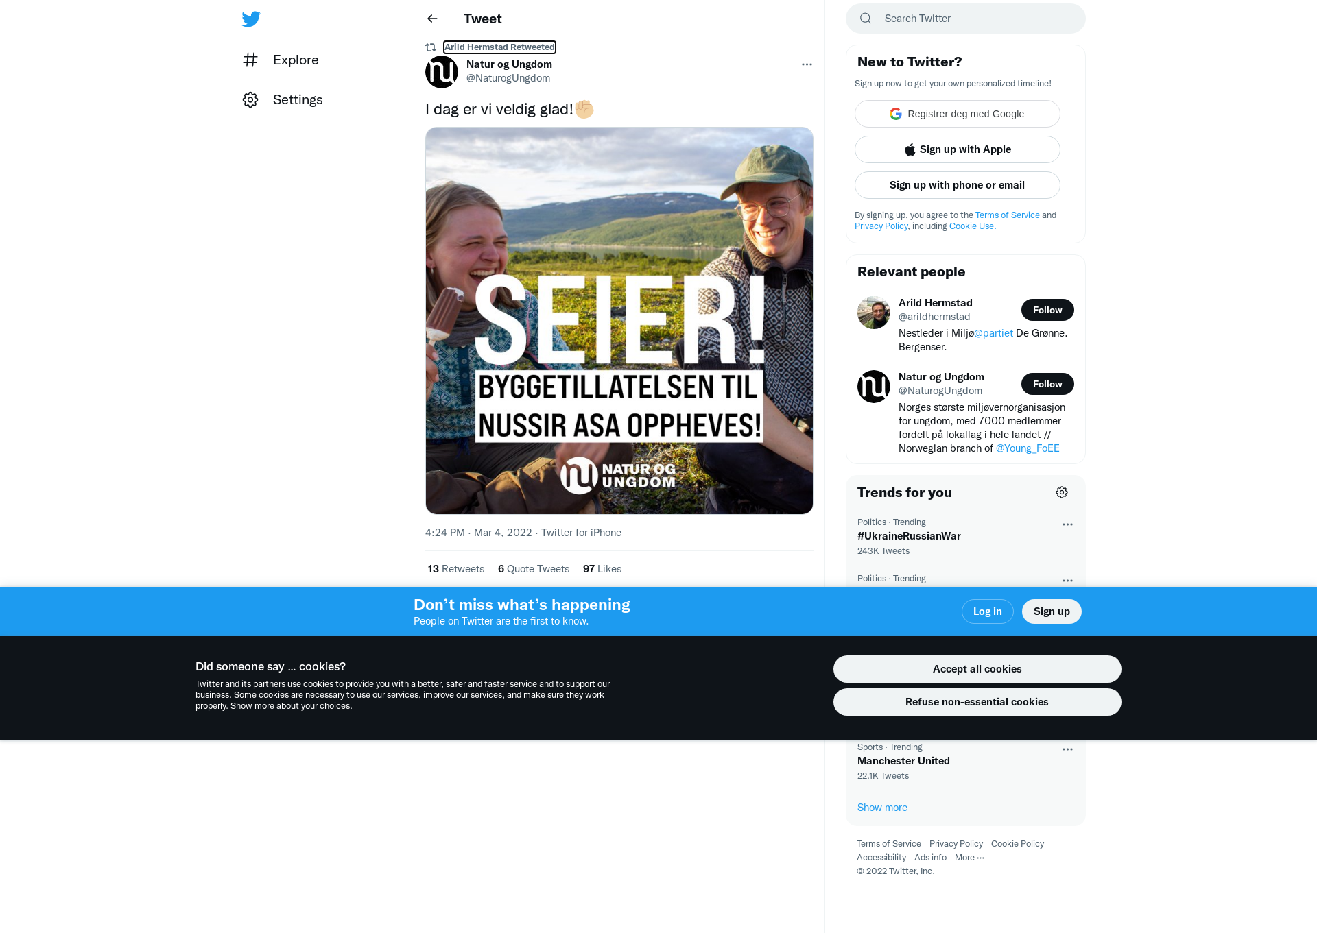This screenshot has width=1317, height=933.
Task: Open the tweet's three-dot more menu
Action: pos(807,64)
